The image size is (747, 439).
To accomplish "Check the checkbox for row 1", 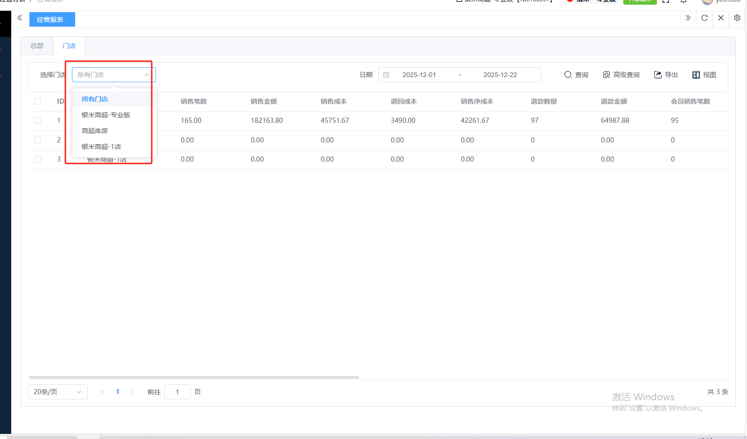I will [38, 120].
